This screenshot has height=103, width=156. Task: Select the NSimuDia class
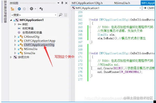pos(31,49)
